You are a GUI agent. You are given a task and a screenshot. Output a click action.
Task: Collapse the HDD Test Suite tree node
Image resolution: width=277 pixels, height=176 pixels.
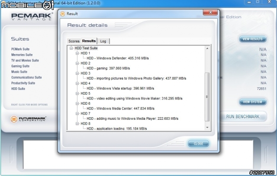[71, 48]
